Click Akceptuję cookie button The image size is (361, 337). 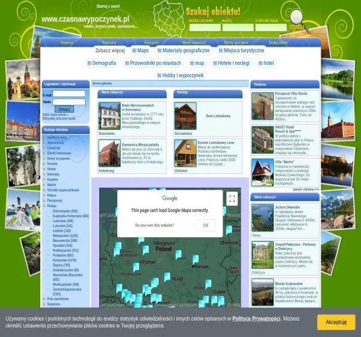coord(336,322)
